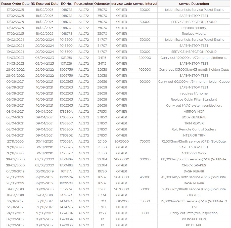Click the Service Code column header
This screenshot has height=228, width=231.
122,4
